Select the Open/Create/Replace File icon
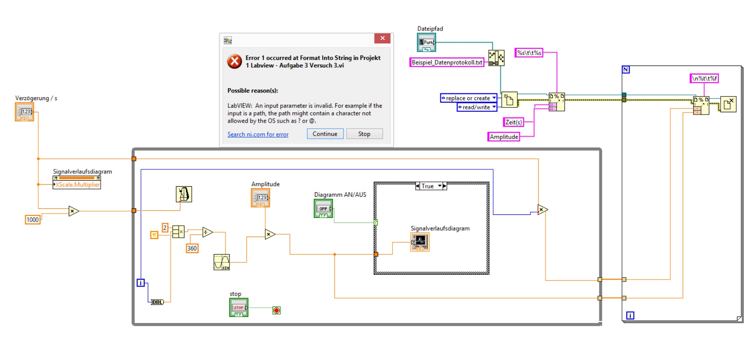The image size is (754, 352). click(x=510, y=99)
